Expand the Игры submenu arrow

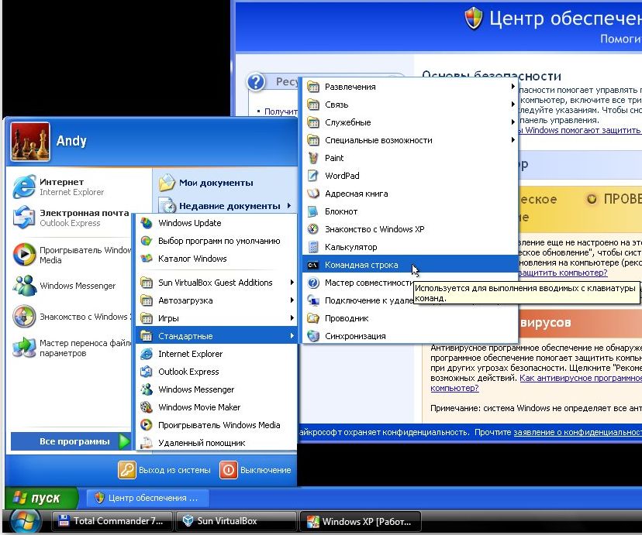click(292, 317)
